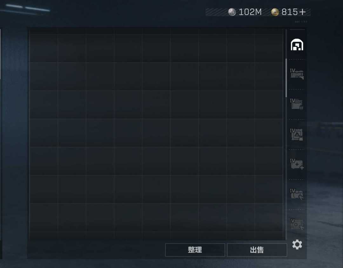Select the main warehouse stash icon
343x268 pixels.
(297, 45)
